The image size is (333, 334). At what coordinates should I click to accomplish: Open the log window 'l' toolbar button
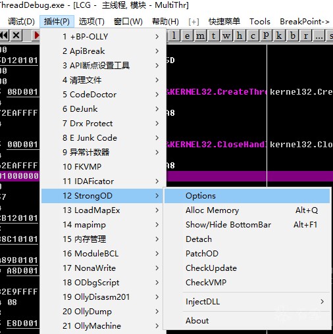(174, 36)
